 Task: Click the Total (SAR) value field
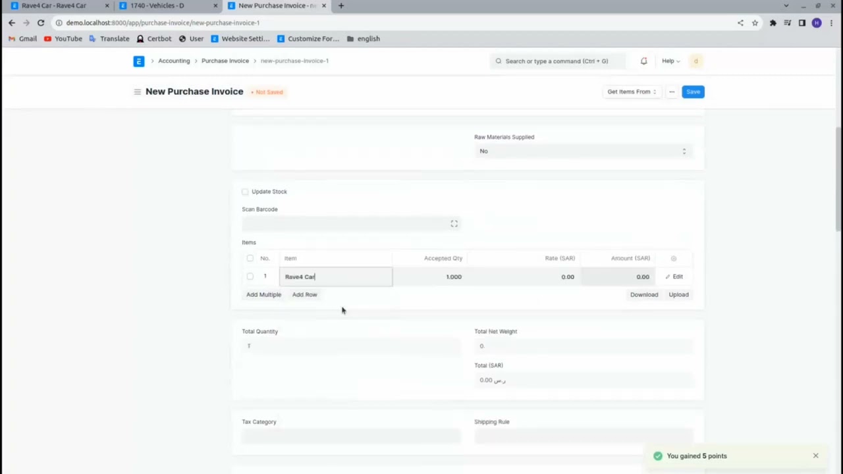tap(584, 380)
